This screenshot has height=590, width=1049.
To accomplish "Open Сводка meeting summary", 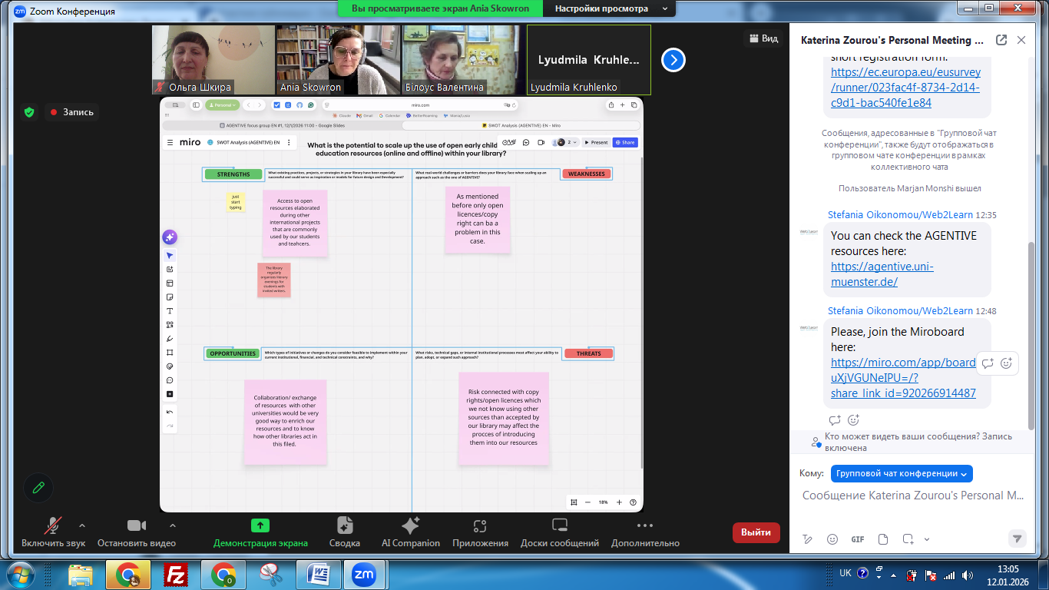I will [344, 525].
